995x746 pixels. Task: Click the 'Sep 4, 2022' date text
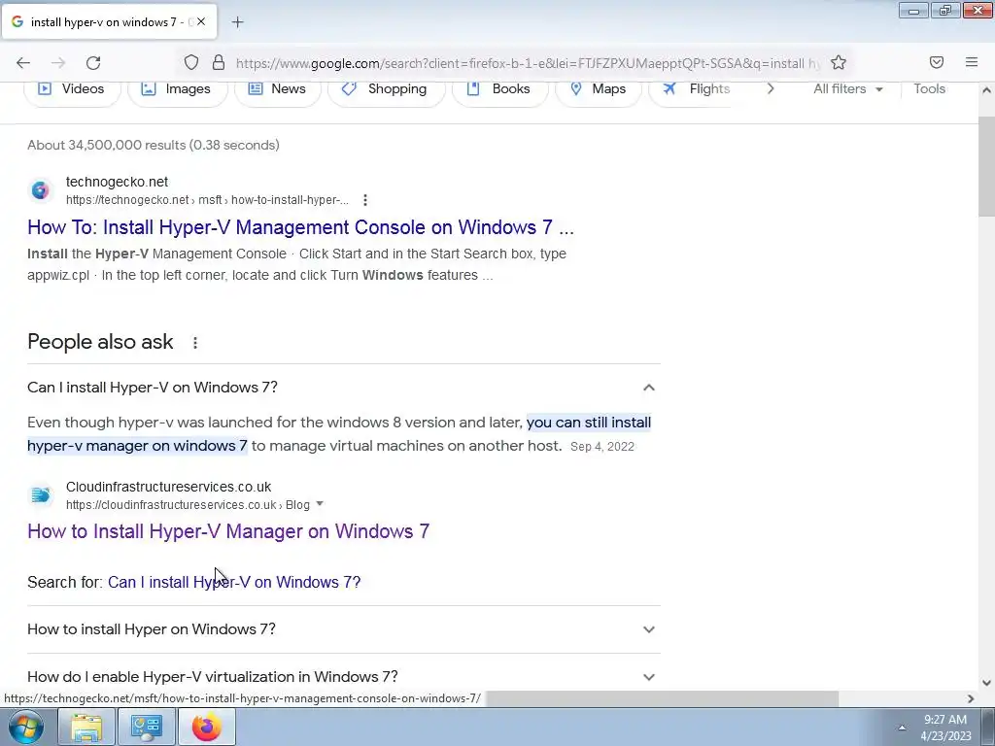[602, 447]
